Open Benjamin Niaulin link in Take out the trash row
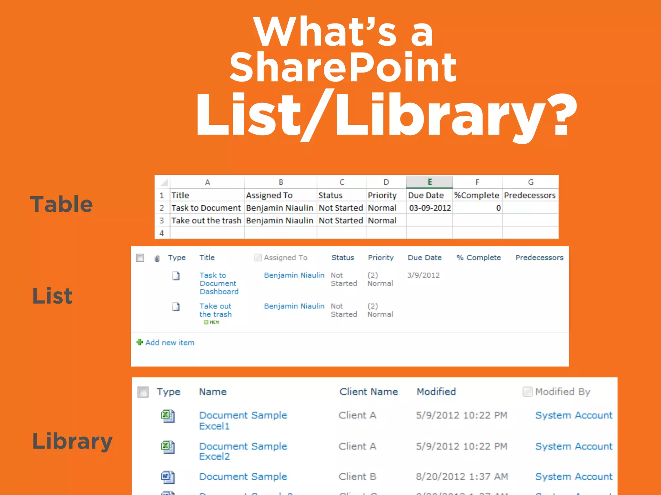The height and width of the screenshot is (495, 661). tap(294, 306)
